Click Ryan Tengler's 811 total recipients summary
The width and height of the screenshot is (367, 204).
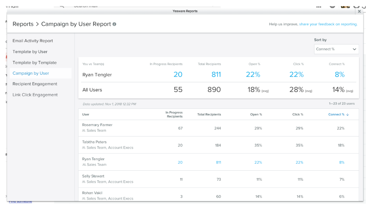tap(216, 75)
